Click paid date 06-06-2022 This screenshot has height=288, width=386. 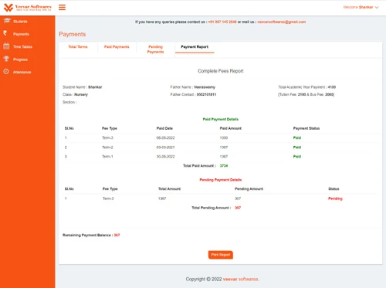click(x=166, y=137)
